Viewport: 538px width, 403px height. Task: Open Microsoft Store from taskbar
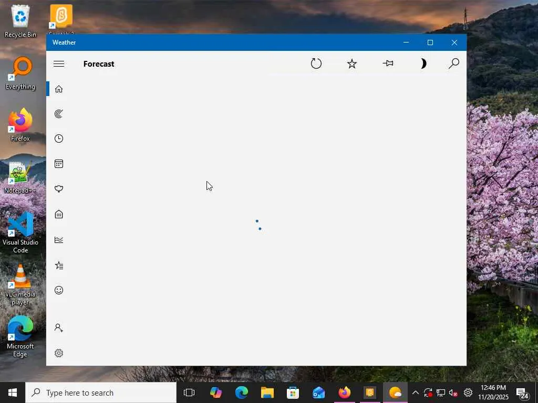pyautogui.click(x=293, y=393)
